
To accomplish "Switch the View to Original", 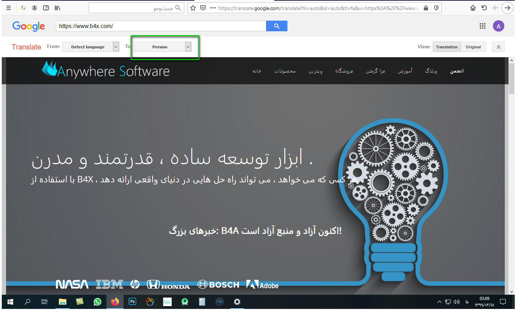I will click(473, 47).
